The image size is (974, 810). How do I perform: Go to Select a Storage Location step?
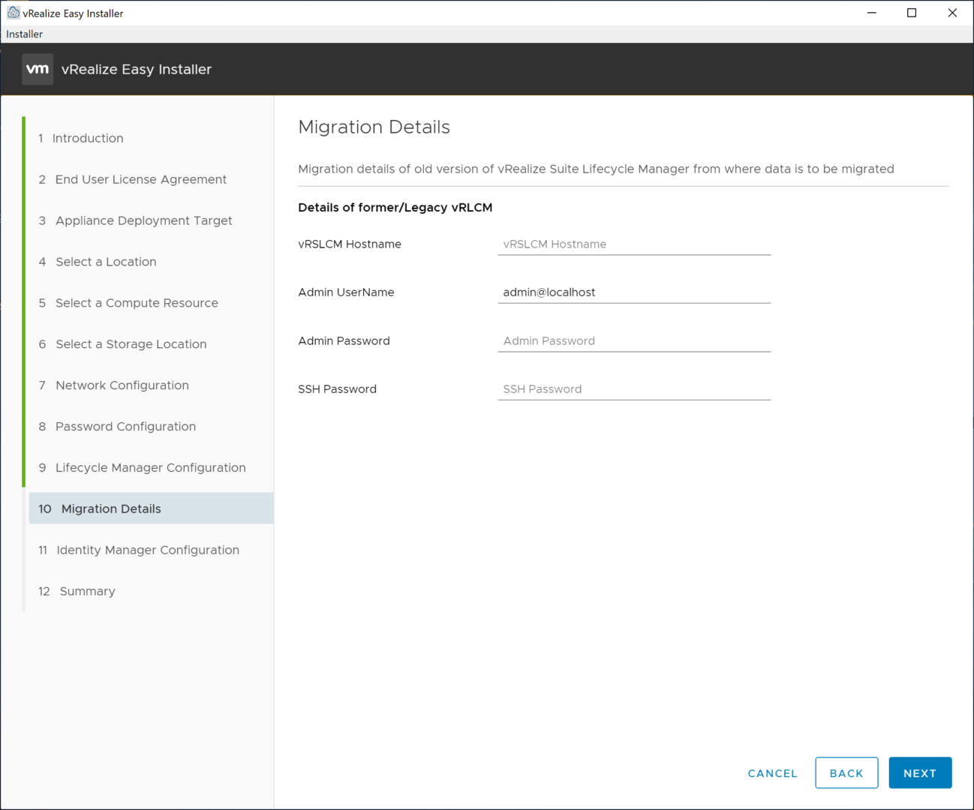coord(131,344)
